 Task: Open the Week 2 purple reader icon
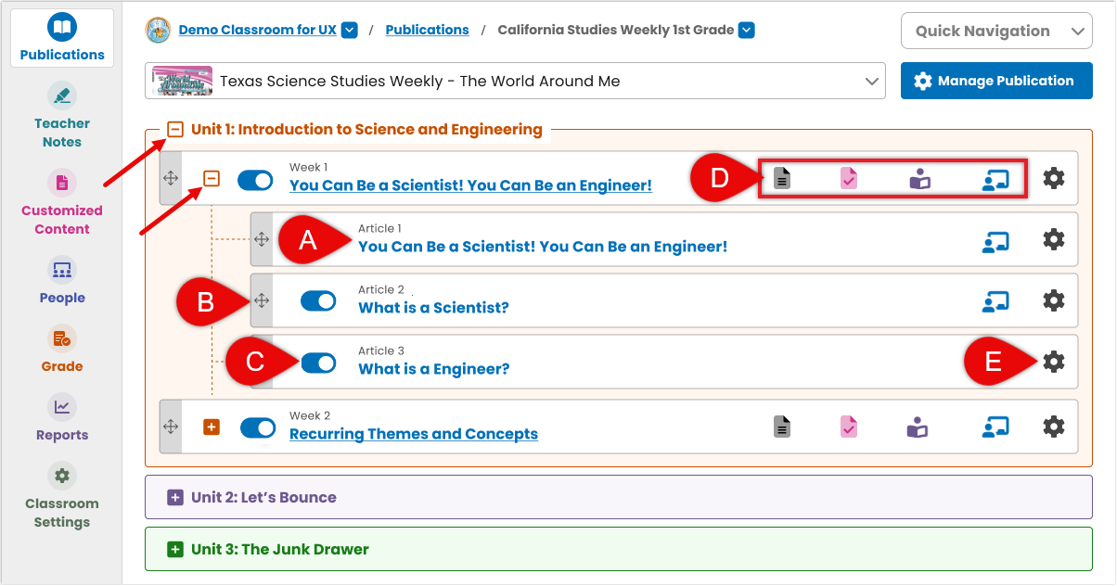(x=918, y=427)
